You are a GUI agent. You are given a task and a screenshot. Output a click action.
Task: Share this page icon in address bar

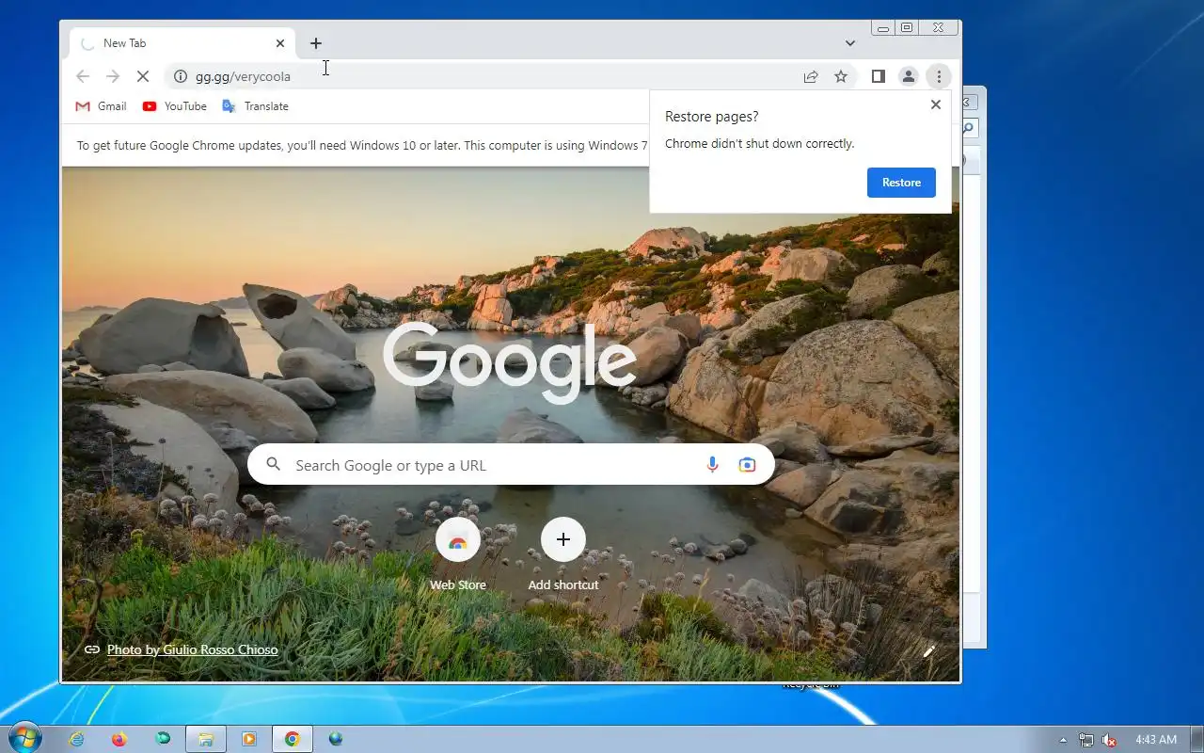coord(811,76)
